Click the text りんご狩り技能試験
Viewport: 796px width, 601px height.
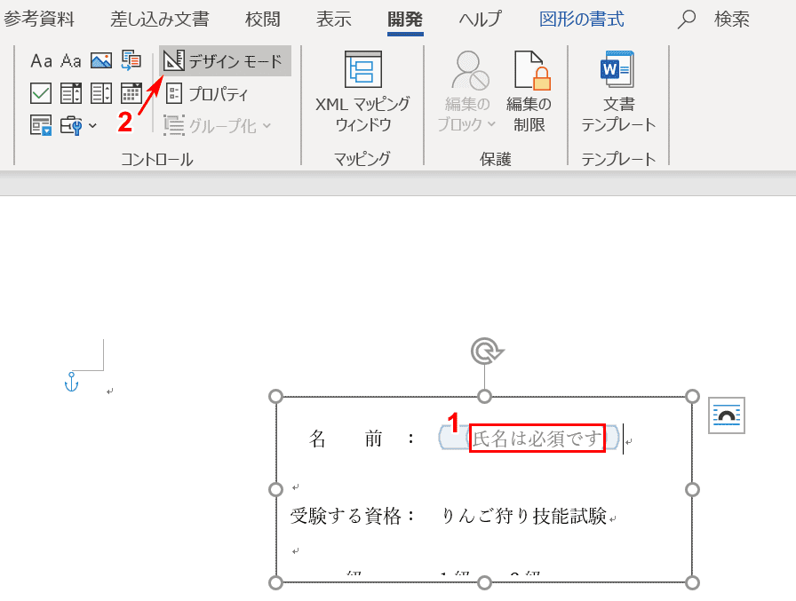[x=524, y=516]
